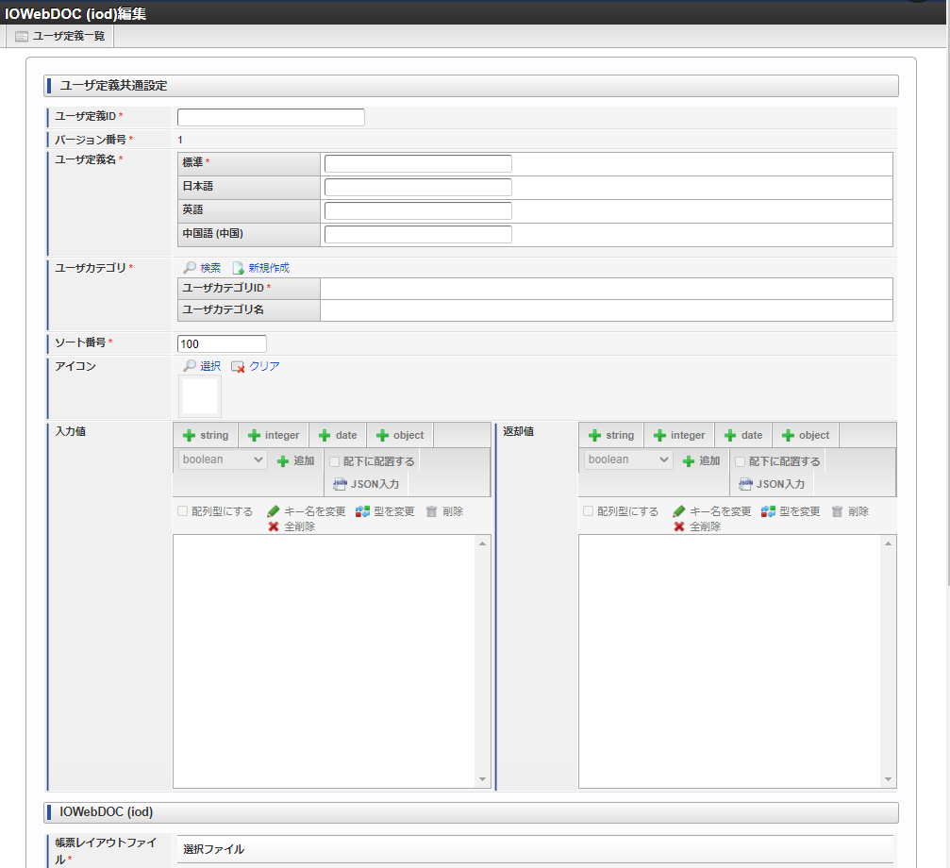The width and height of the screenshot is (950, 868).
Task: Click the scroll up arrow of 返却値 tree
Action: (x=888, y=543)
